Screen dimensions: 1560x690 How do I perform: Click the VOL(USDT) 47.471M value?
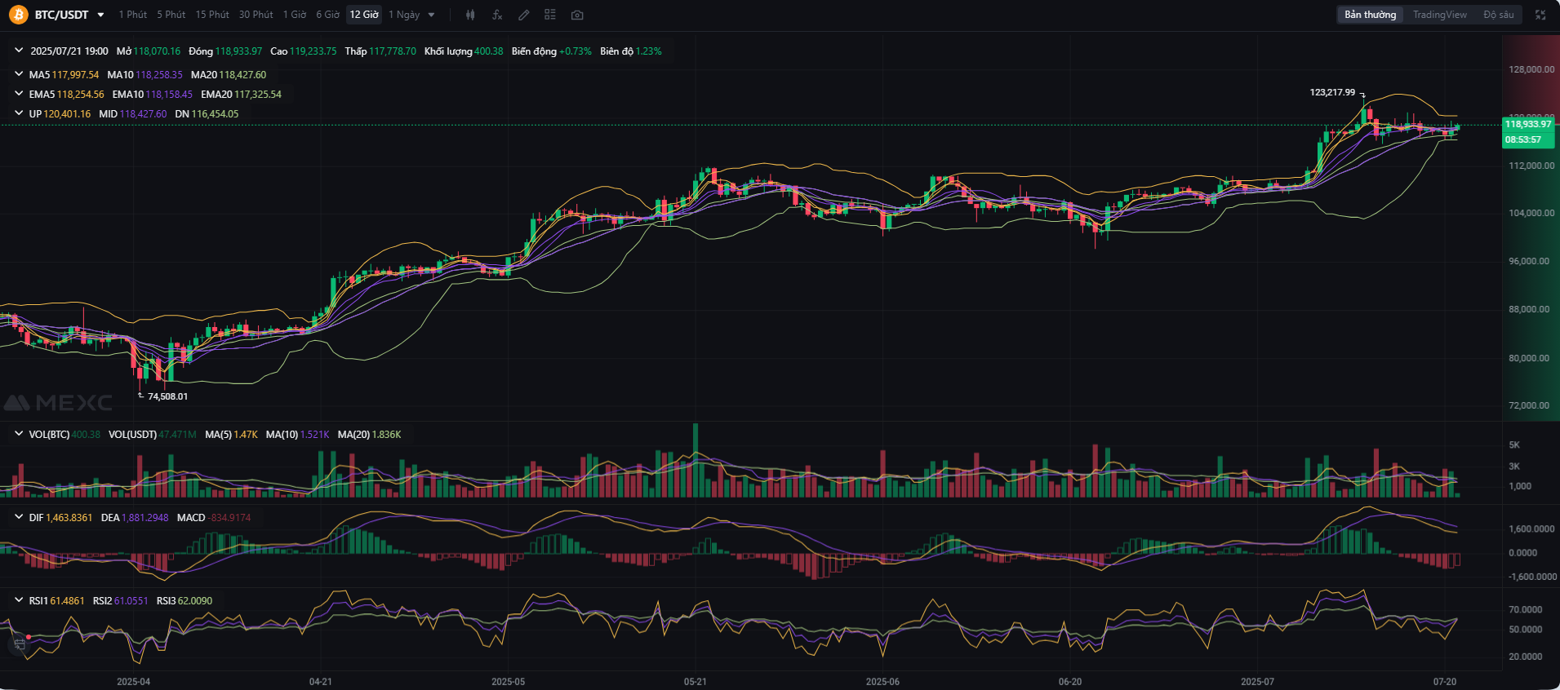point(177,434)
